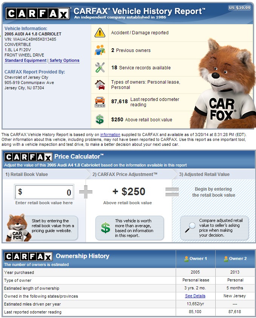The height and width of the screenshot is (318, 256).
Task: Click '2005 AUDI A4 1.8 CABRIOLET' heading
Action: 33,34
